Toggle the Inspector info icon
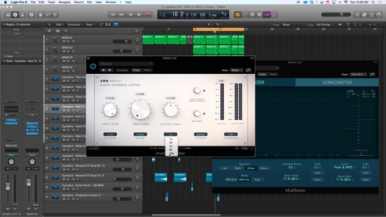386x217 pixels. [15, 15]
